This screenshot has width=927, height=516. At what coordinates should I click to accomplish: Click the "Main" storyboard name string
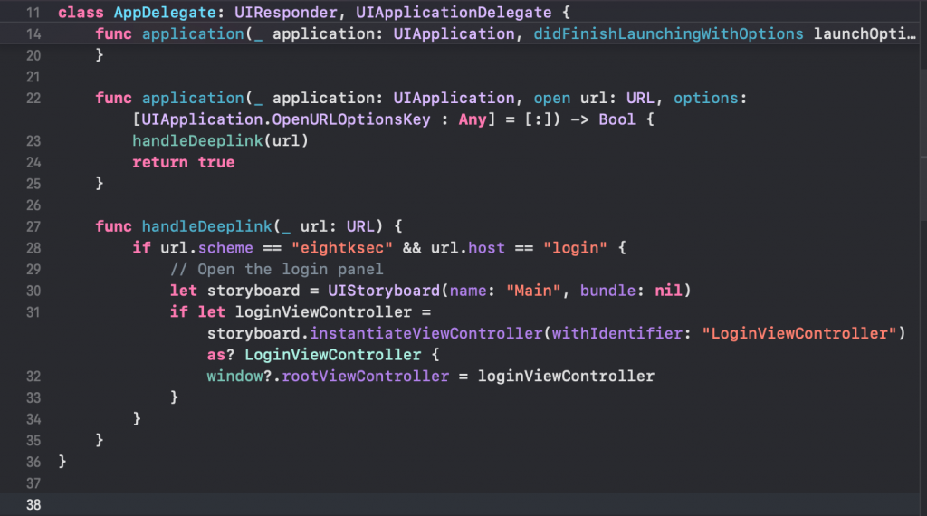click(x=534, y=291)
